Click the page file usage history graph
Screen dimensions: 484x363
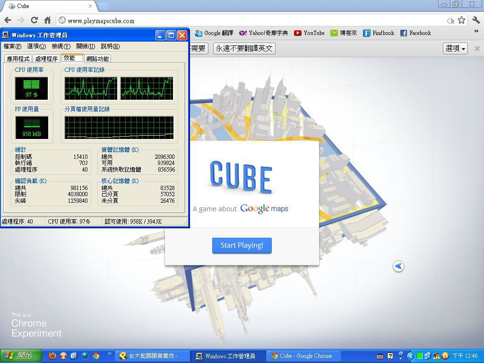119,128
